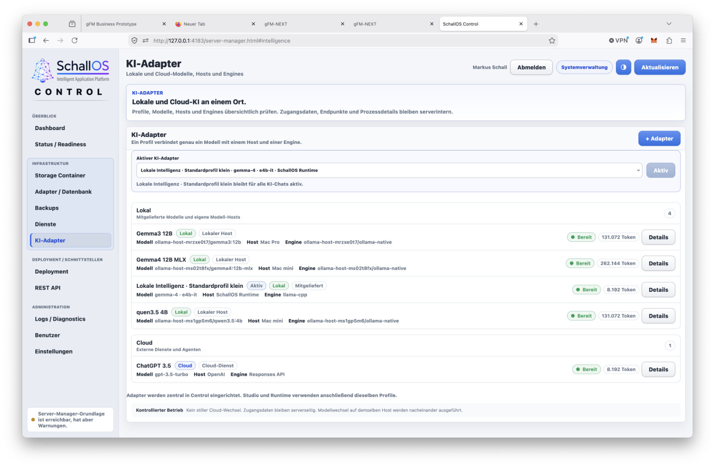Toggle the dark/light theme contrast button

[623, 67]
